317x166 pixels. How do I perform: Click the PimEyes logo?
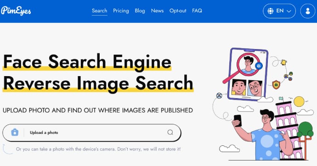16,11
